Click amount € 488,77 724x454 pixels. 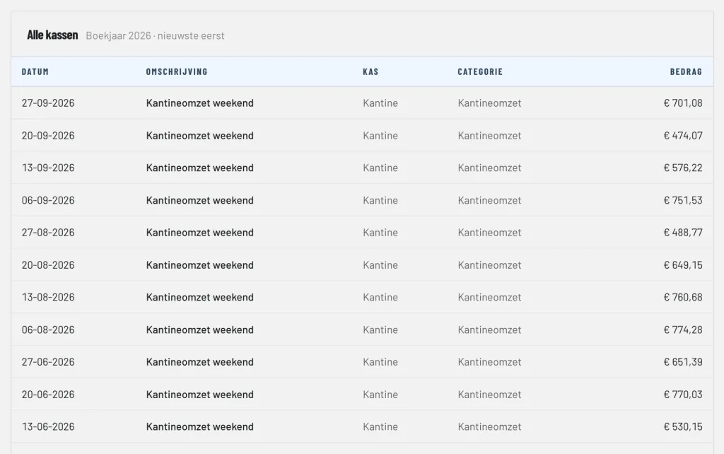(683, 233)
